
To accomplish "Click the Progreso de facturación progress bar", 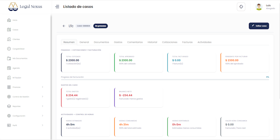I will [165, 80].
